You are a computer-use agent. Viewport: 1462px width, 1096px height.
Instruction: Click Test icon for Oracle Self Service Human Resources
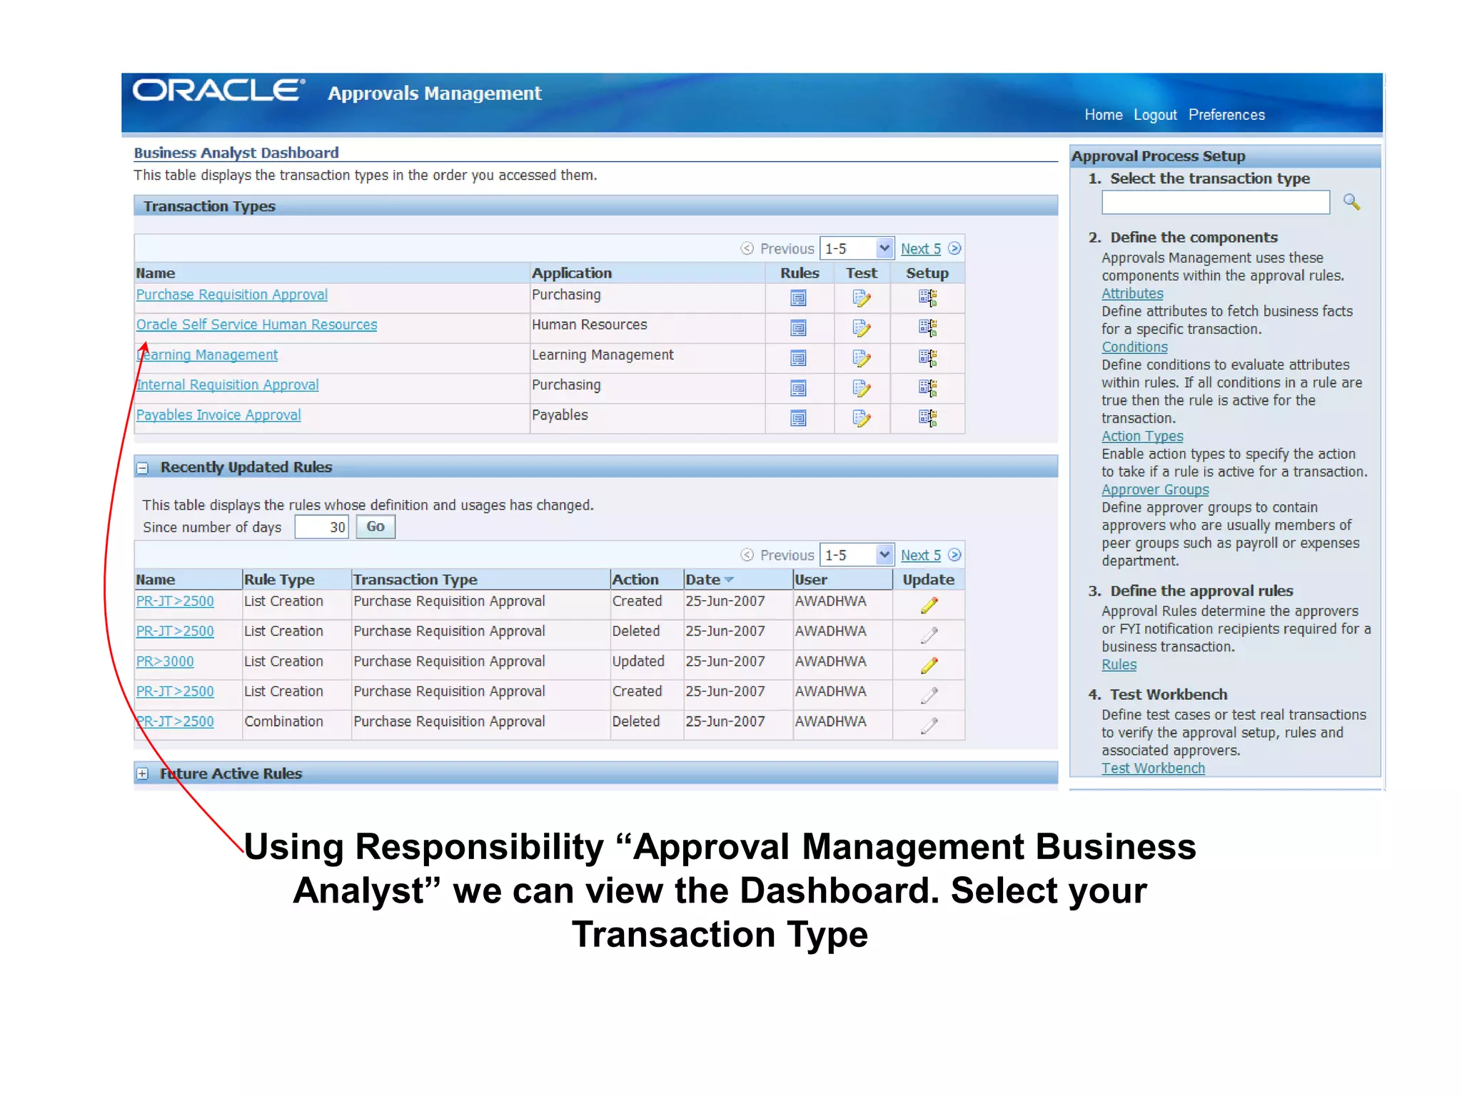(861, 328)
